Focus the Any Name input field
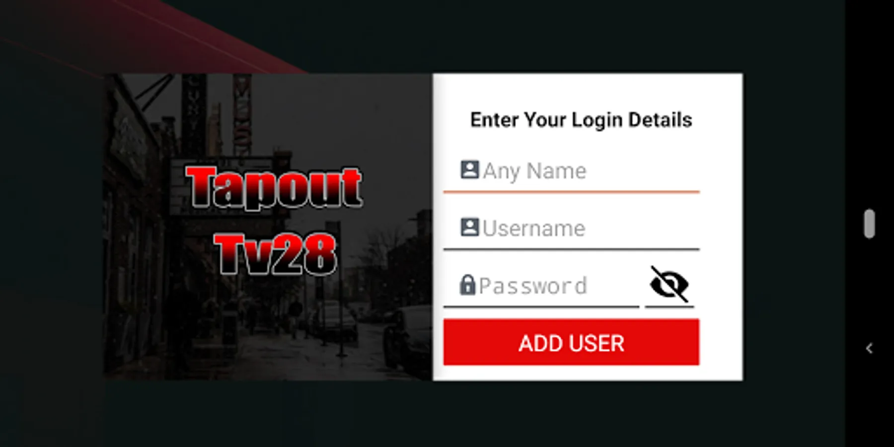 click(571, 171)
